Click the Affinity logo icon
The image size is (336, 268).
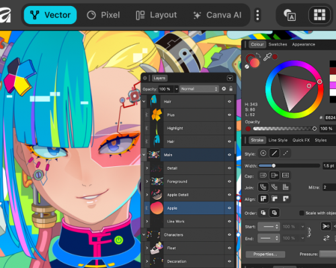(x=5, y=15)
